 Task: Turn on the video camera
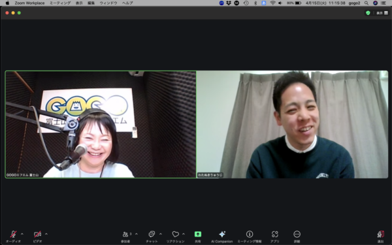[37, 237]
